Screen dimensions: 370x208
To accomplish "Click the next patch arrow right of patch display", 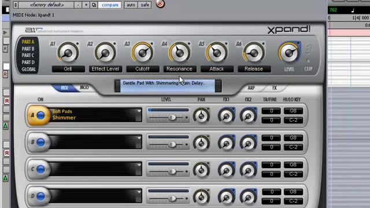I will pyautogui.click(x=218, y=86).
